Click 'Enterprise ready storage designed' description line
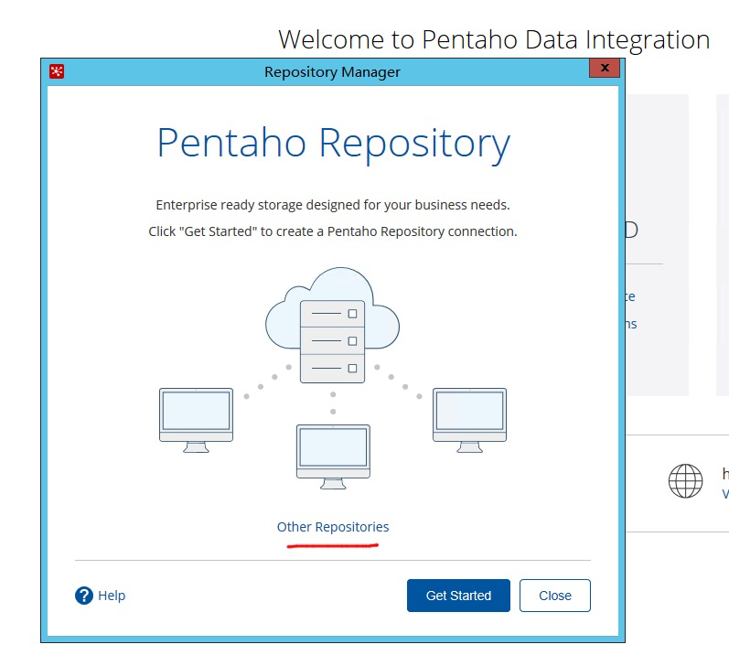The height and width of the screenshot is (666, 729). tap(333, 205)
